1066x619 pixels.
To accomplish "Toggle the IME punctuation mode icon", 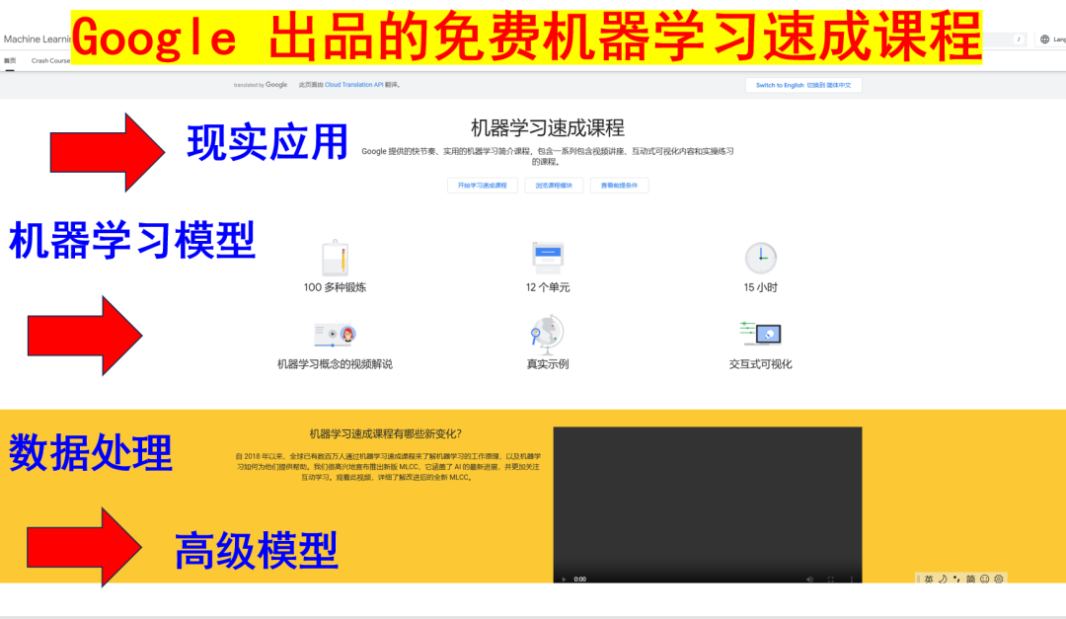I will tap(956, 580).
